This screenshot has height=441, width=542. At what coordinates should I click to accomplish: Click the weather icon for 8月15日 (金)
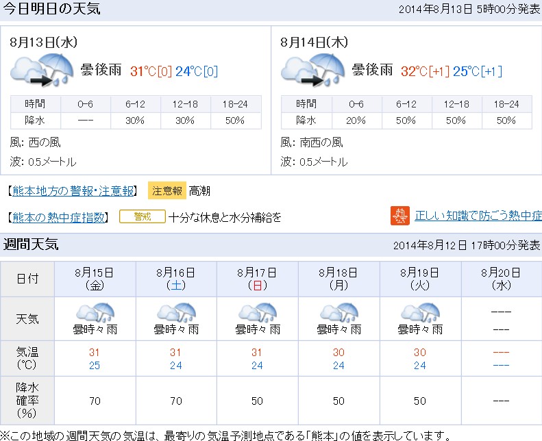tap(95, 313)
